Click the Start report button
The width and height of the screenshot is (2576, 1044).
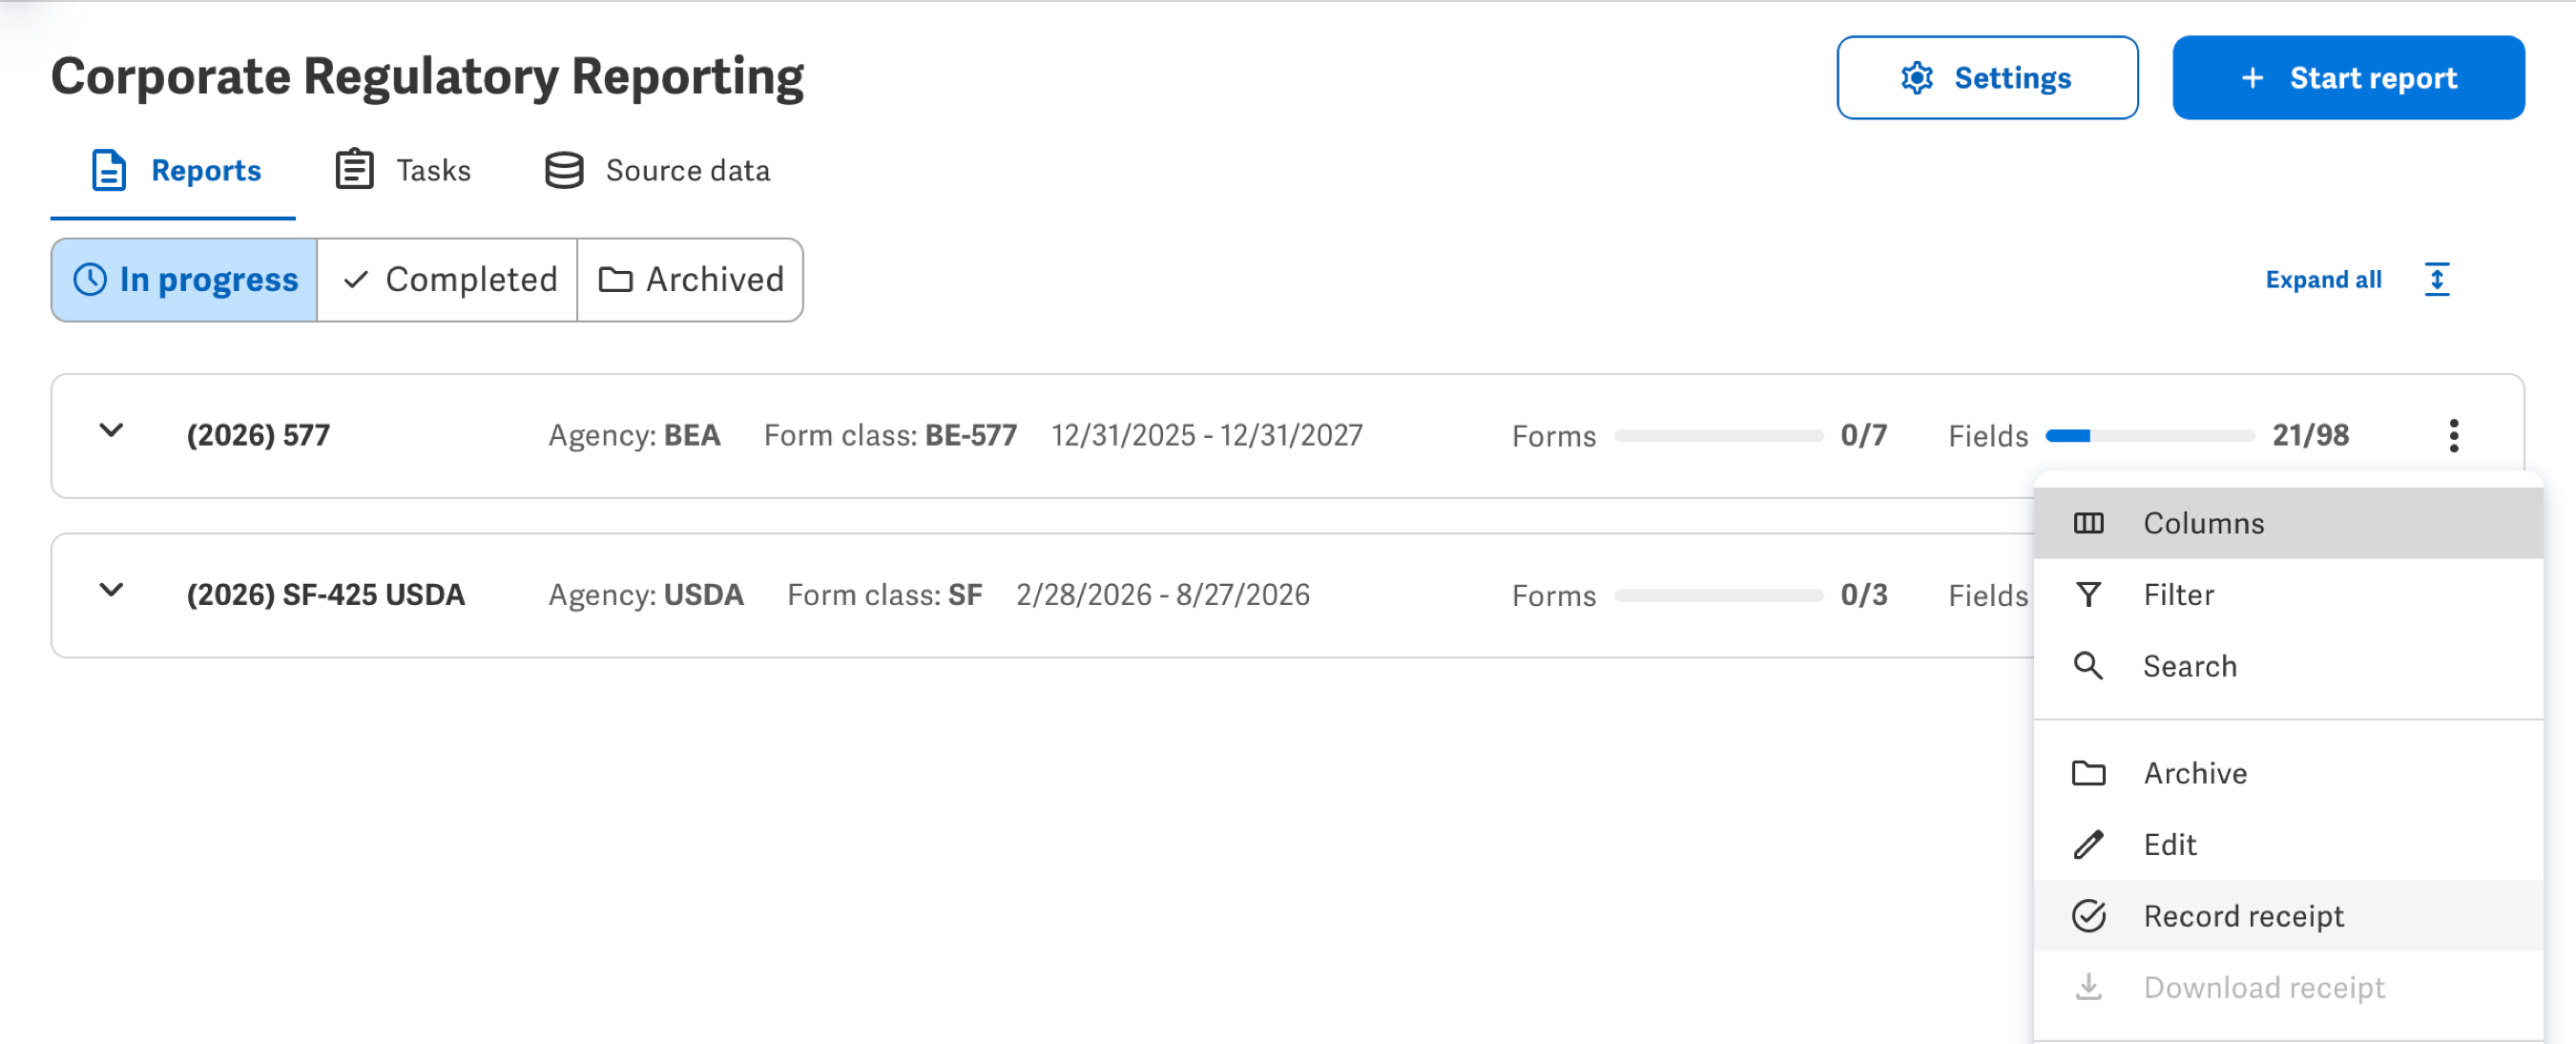[x=2348, y=78]
